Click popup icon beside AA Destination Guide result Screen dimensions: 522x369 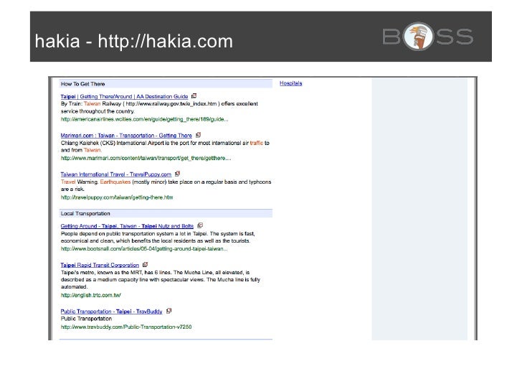tap(194, 96)
